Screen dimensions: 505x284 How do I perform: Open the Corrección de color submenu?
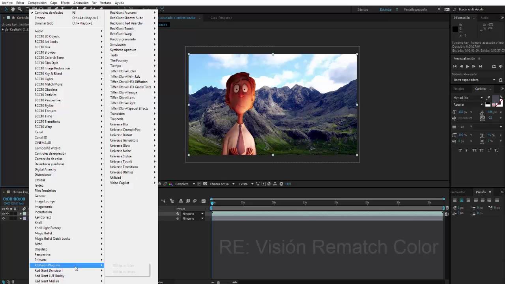[66, 159]
